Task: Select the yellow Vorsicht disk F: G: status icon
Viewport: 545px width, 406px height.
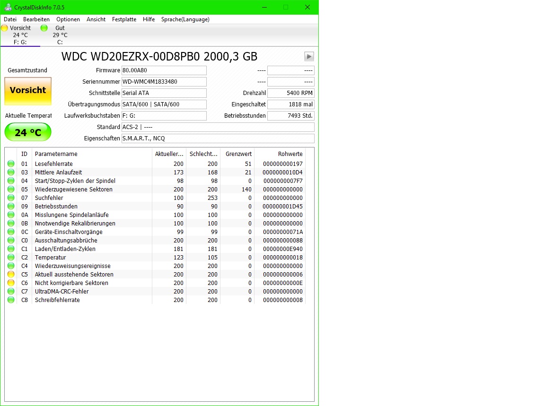Action: (x=5, y=28)
